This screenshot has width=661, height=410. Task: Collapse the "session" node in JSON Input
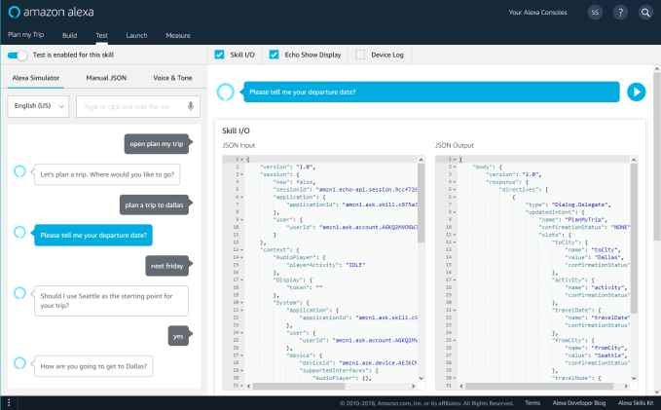pos(241,173)
